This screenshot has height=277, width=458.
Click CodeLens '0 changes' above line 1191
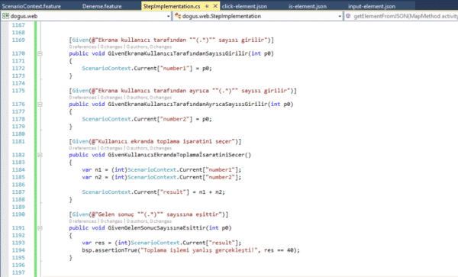pyautogui.click(x=111, y=221)
